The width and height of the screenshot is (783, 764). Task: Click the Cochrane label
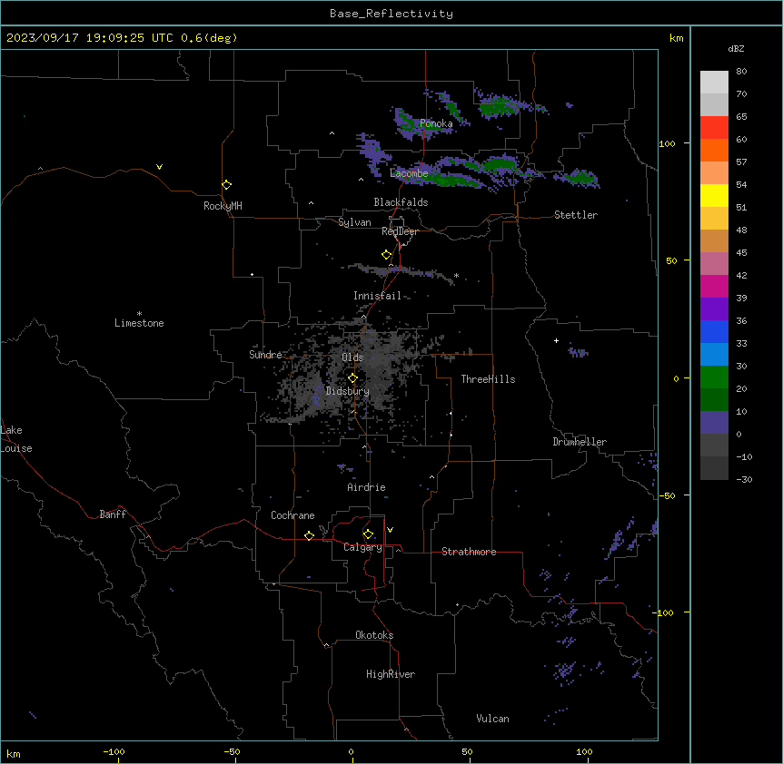[292, 515]
